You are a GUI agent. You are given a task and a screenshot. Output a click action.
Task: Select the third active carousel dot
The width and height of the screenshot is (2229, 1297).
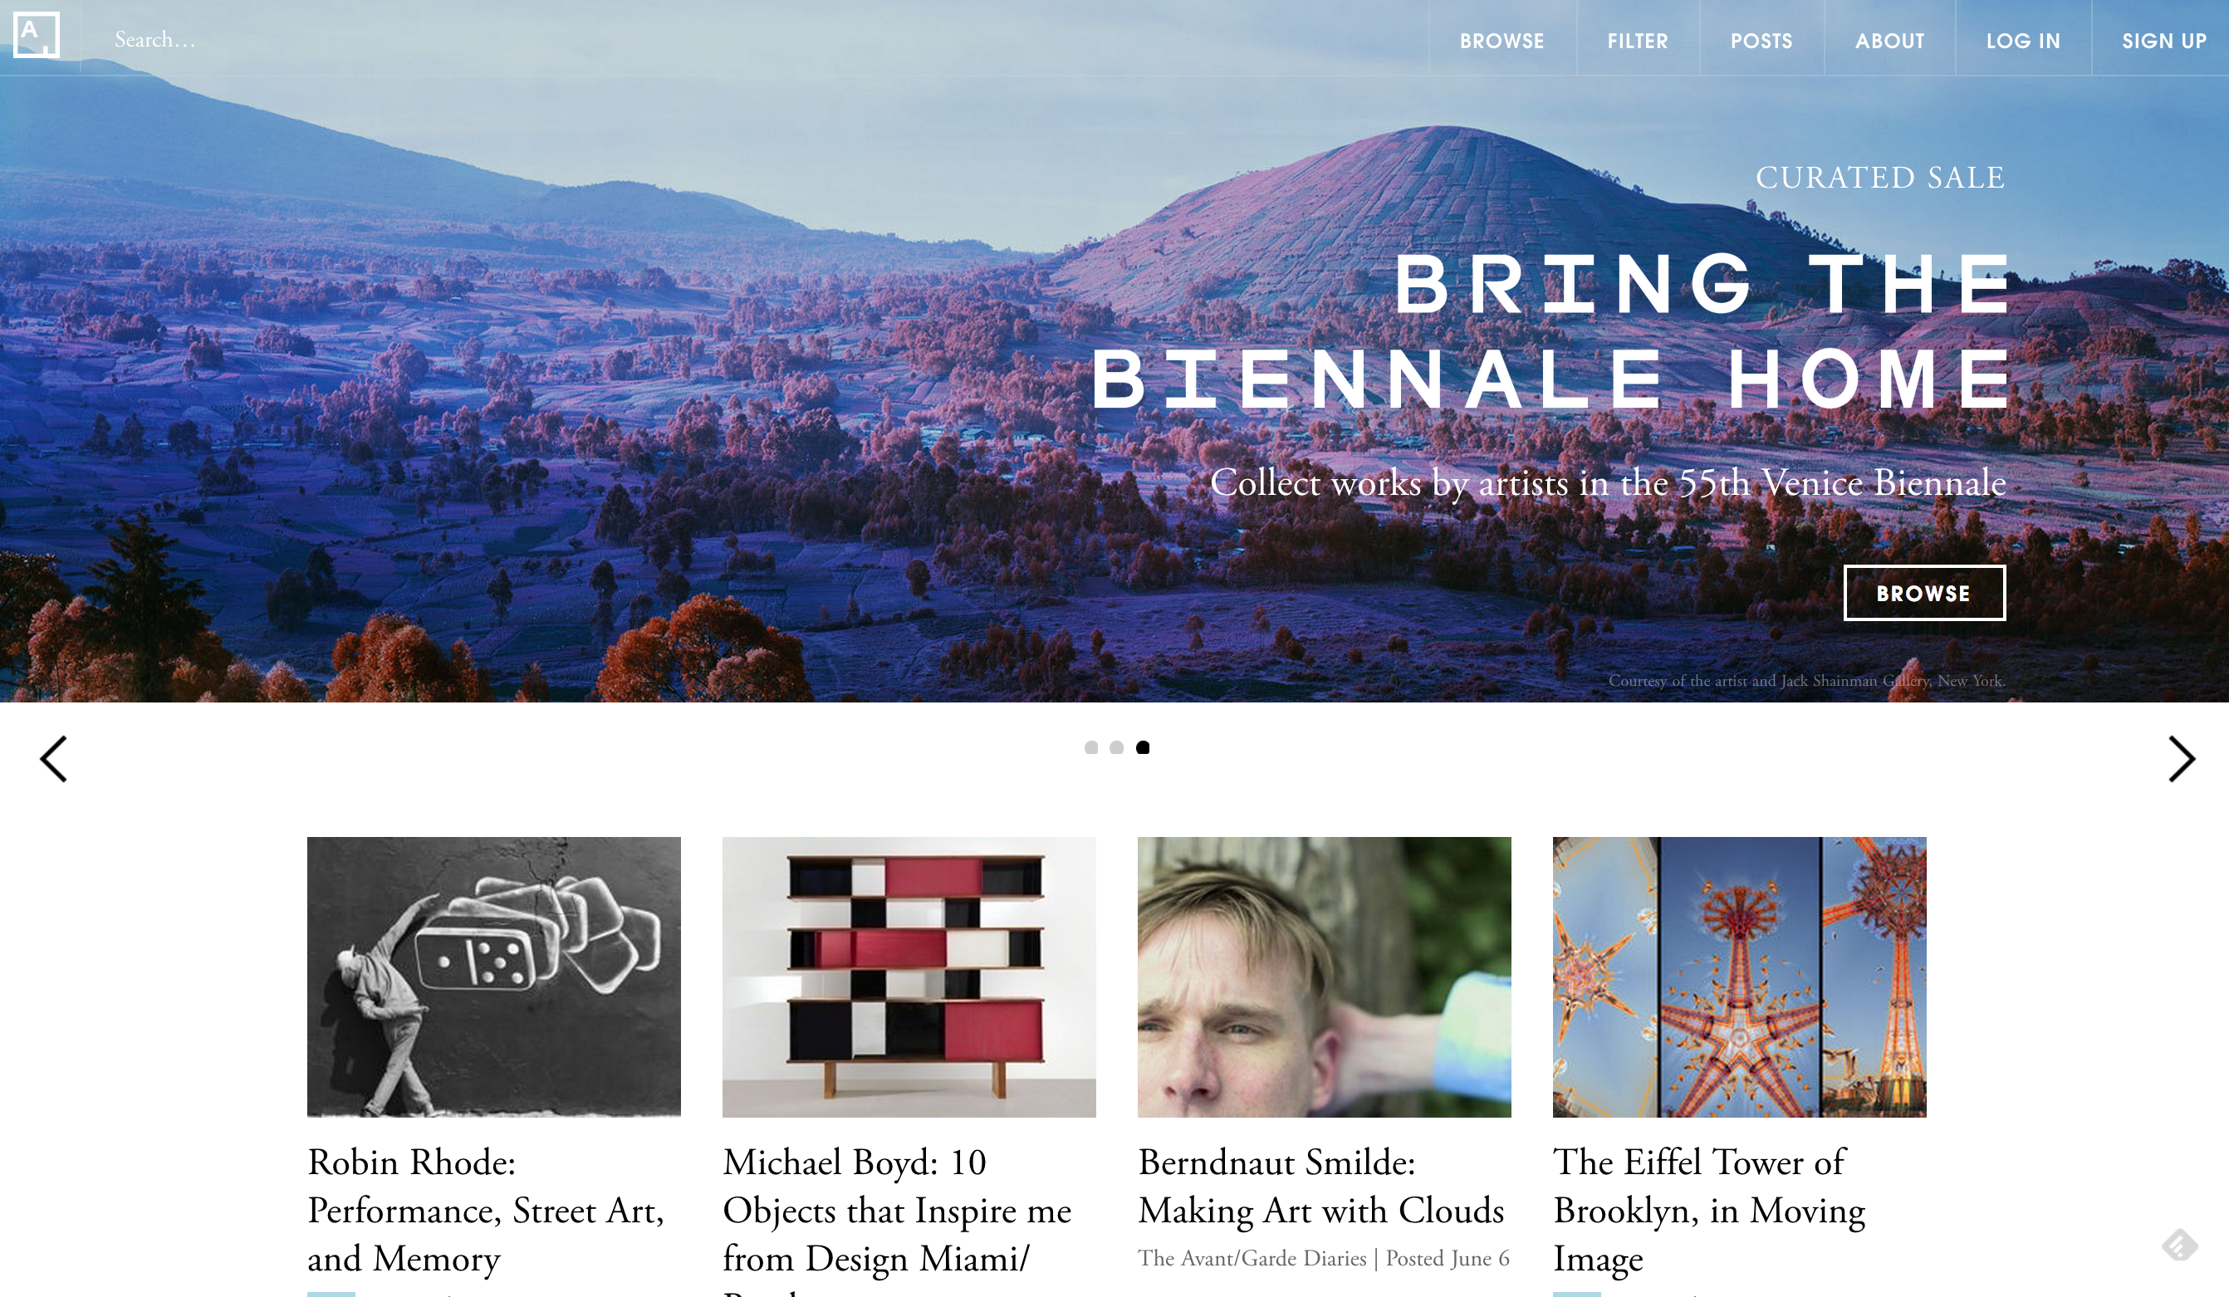click(1143, 747)
